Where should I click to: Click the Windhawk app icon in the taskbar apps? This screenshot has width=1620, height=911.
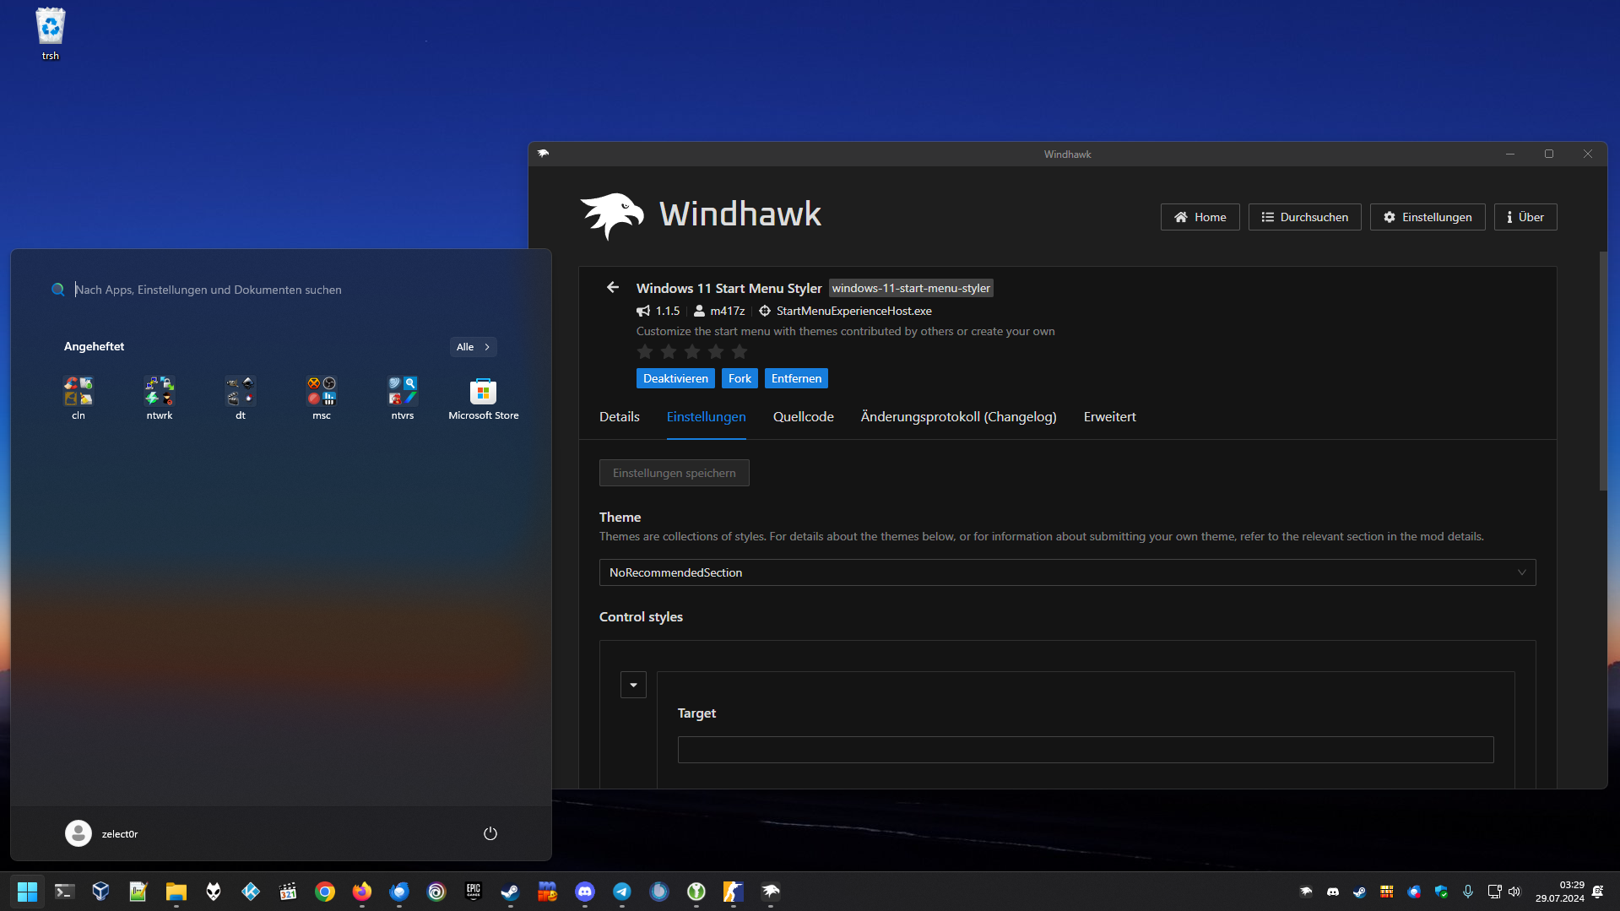(x=770, y=892)
